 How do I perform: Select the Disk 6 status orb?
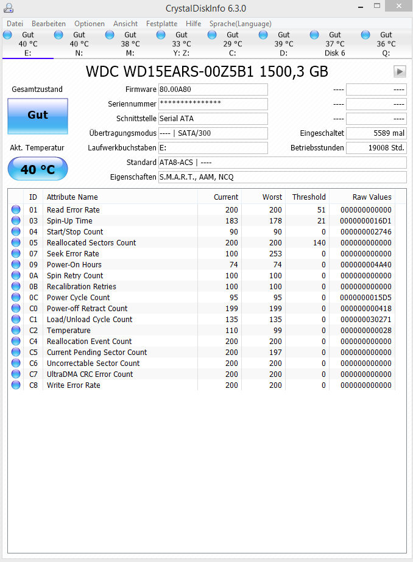[x=314, y=35]
